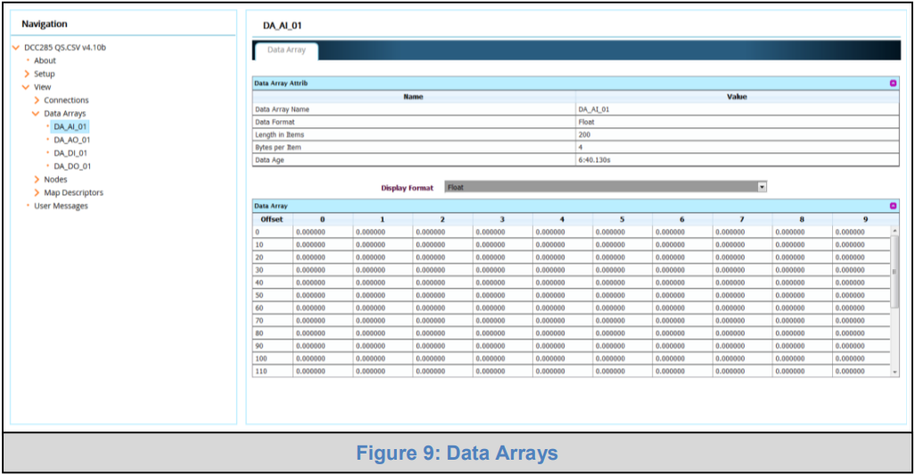Click the Bytes per Item value 4

click(x=580, y=148)
